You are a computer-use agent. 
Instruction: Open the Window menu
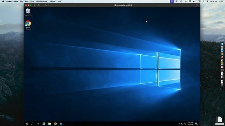[52, 1]
